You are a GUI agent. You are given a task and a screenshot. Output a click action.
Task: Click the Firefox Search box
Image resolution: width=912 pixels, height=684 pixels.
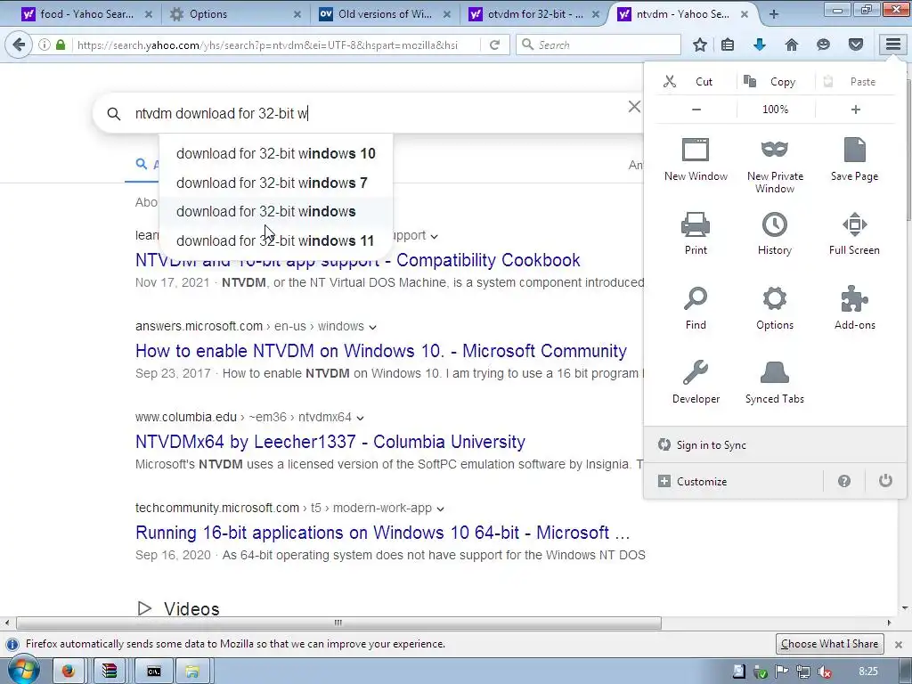(599, 45)
